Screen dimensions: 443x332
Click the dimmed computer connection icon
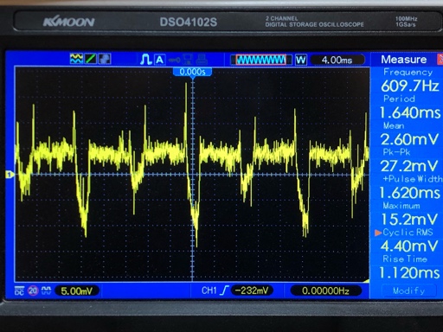188,60
